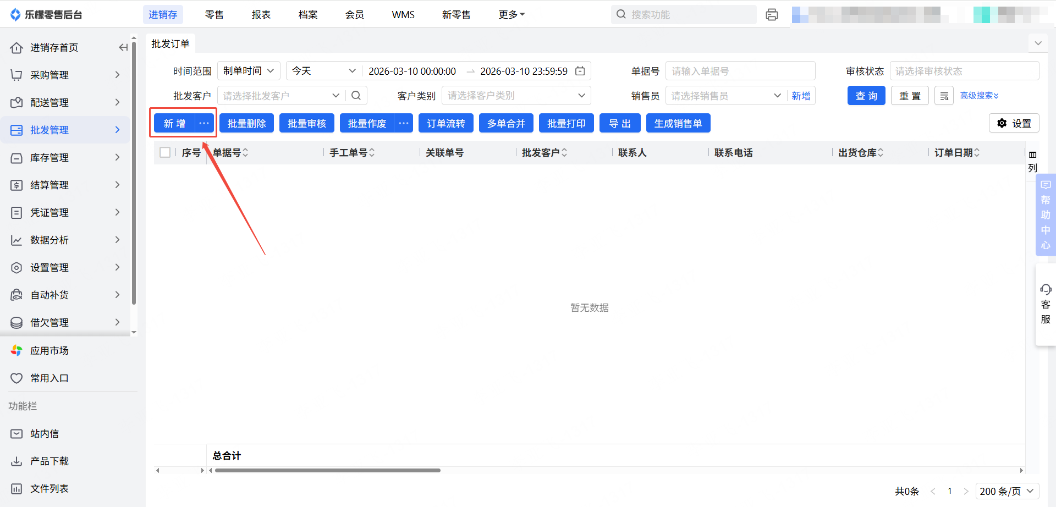Click the 高级搜索 link

979,96
